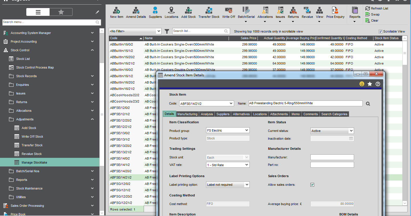Sort list by Code column header
Viewport: 411px width, 216px height.
(x=126, y=38)
